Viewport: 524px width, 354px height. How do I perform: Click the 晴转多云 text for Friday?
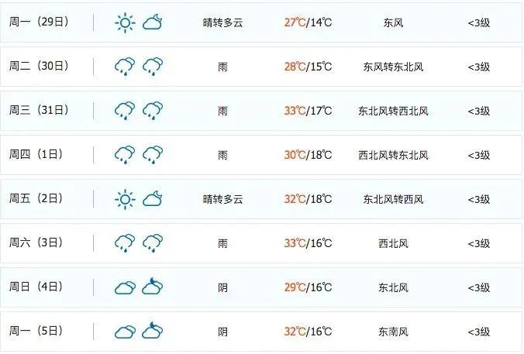(222, 199)
